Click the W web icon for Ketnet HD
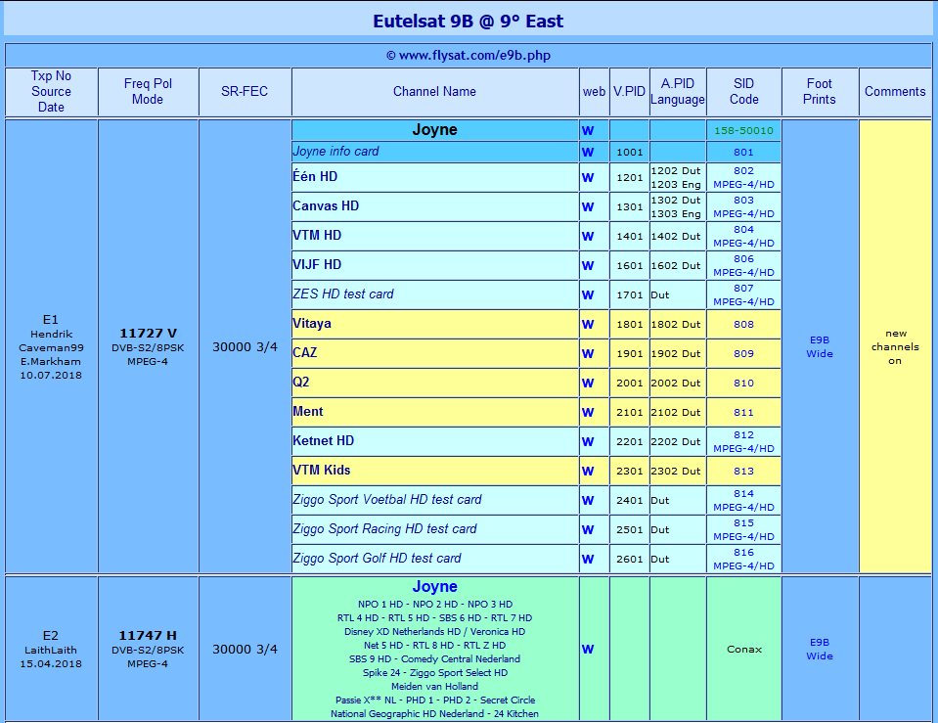The width and height of the screenshot is (938, 723). [588, 441]
